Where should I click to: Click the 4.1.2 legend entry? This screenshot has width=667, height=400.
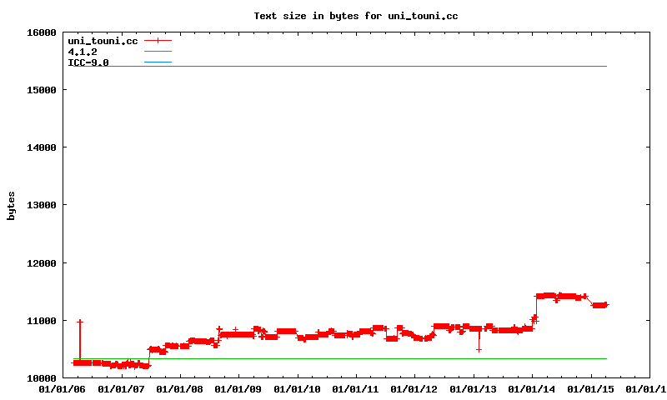83,52
